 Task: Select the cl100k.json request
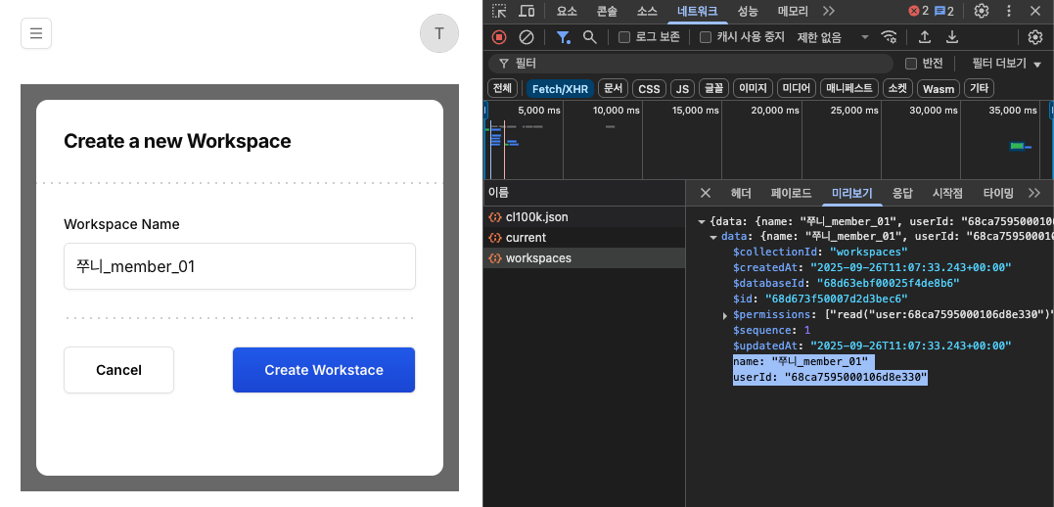(x=584, y=217)
